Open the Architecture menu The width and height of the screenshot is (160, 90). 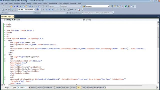(53, 3)
